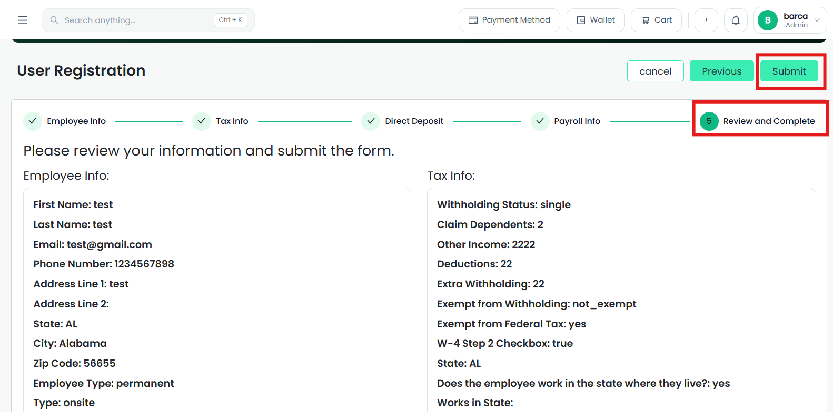Select the Payroll Info step checkmark
The height and width of the screenshot is (412, 833).
(x=540, y=121)
